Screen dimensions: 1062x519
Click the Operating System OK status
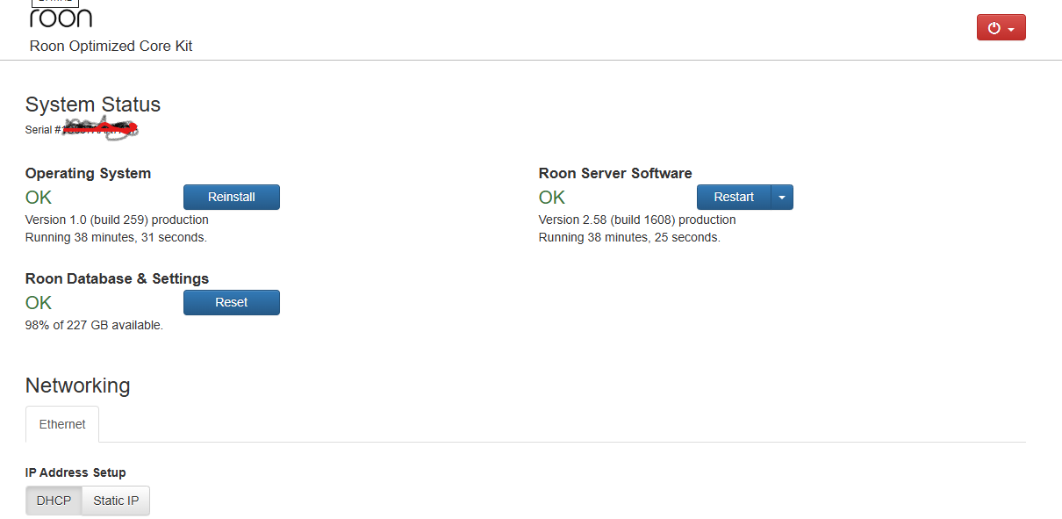[39, 198]
